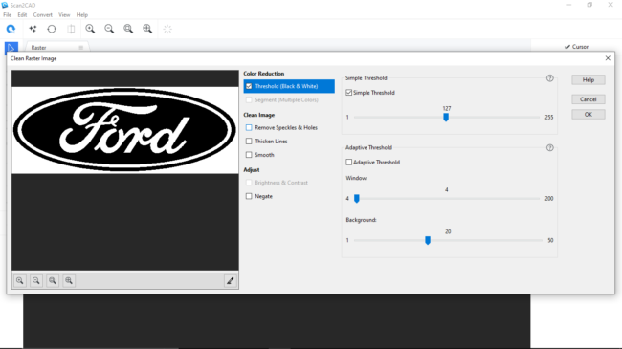Click the Help button in dialog

click(x=589, y=79)
